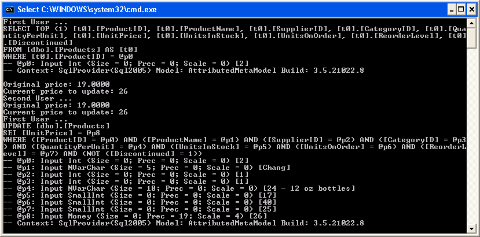This screenshot has width=480, height=237.
Task: Click the 'Second User ...' output line
Action: click(38, 98)
